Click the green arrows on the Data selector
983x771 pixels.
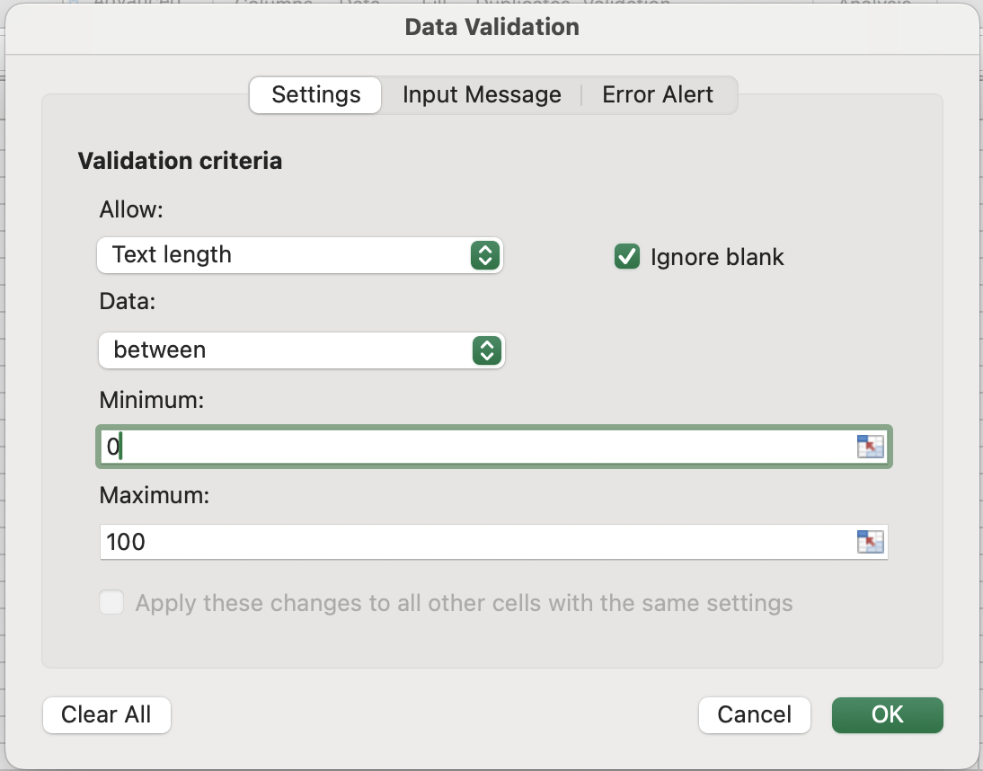point(485,350)
